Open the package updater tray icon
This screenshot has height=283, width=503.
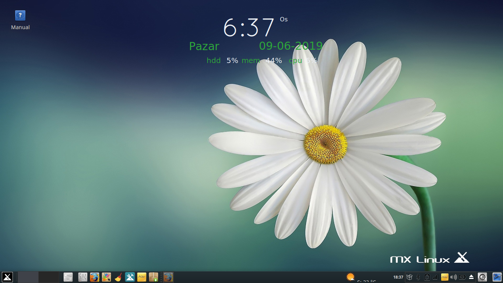409,277
